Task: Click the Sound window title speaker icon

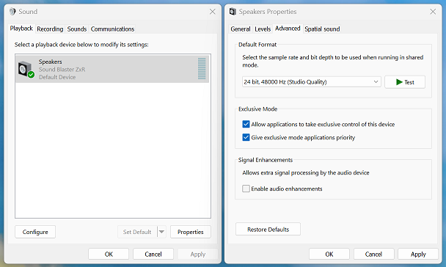Action: pos(12,12)
